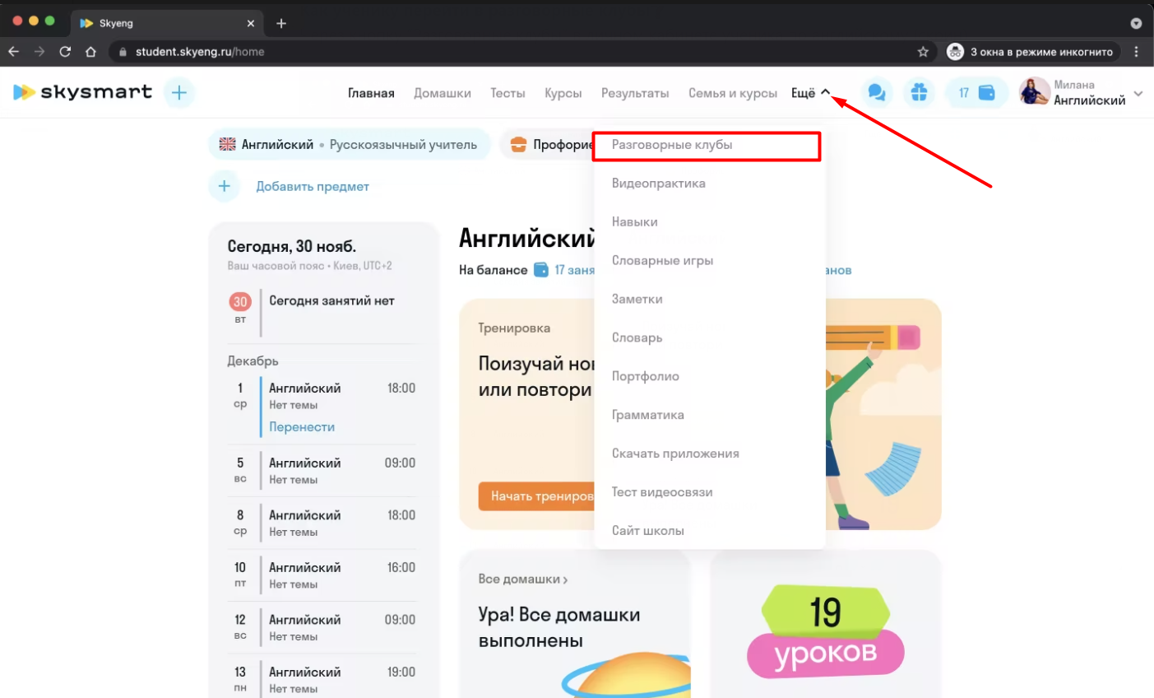Select the Профорие subject chip
Screen dimensions: 1154x698
[547, 145]
